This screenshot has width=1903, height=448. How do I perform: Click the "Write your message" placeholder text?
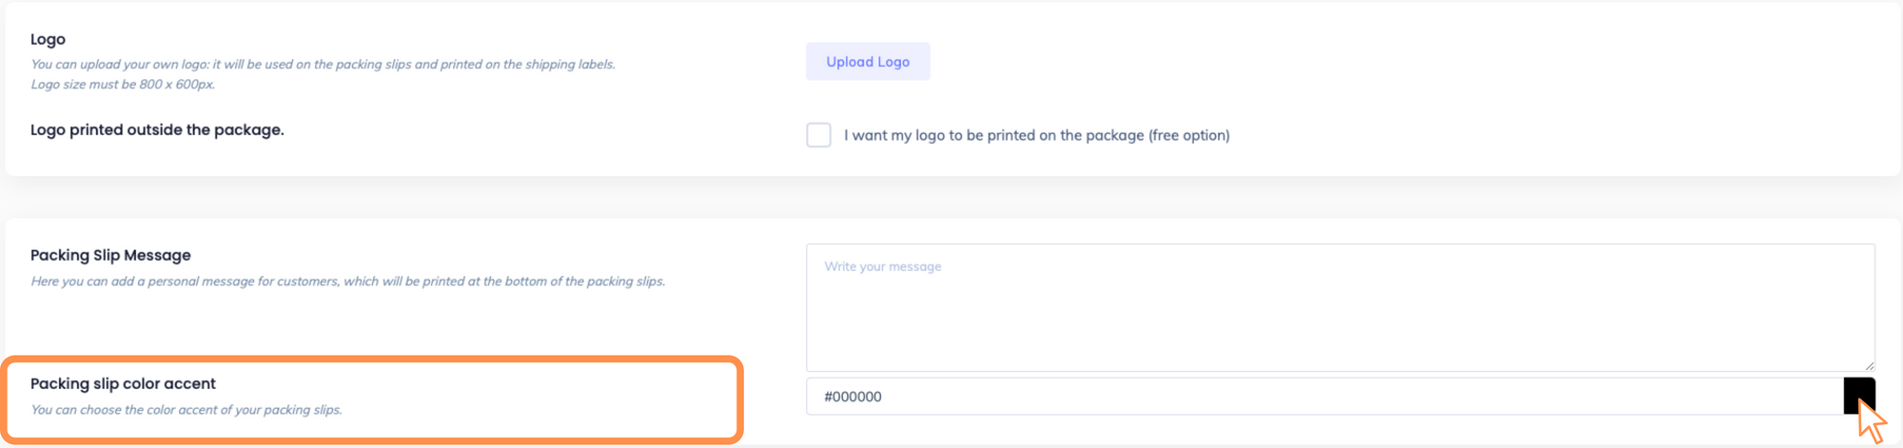[x=882, y=266]
